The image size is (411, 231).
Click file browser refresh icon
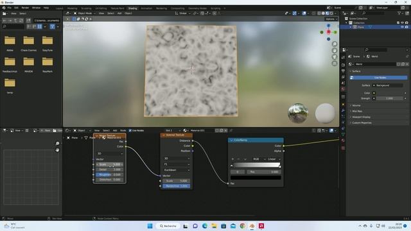21,21
